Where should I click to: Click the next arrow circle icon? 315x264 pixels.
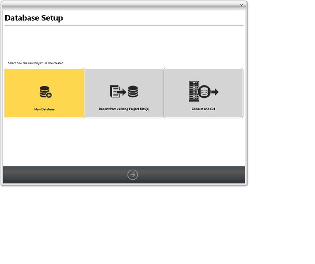(x=133, y=175)
